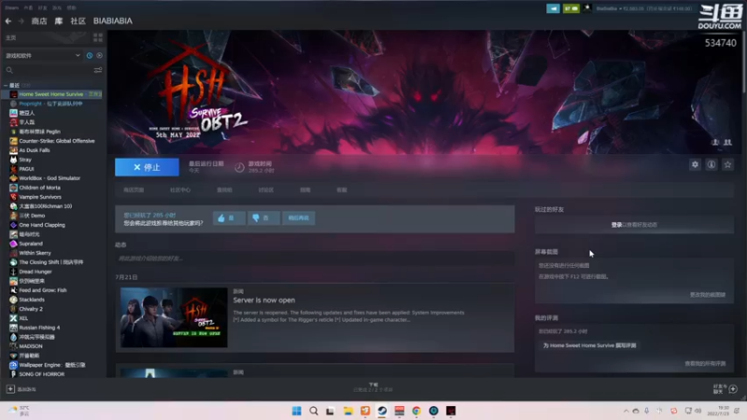Click the library search magnifier
This screenshot has height=420, width=747.
9,70
